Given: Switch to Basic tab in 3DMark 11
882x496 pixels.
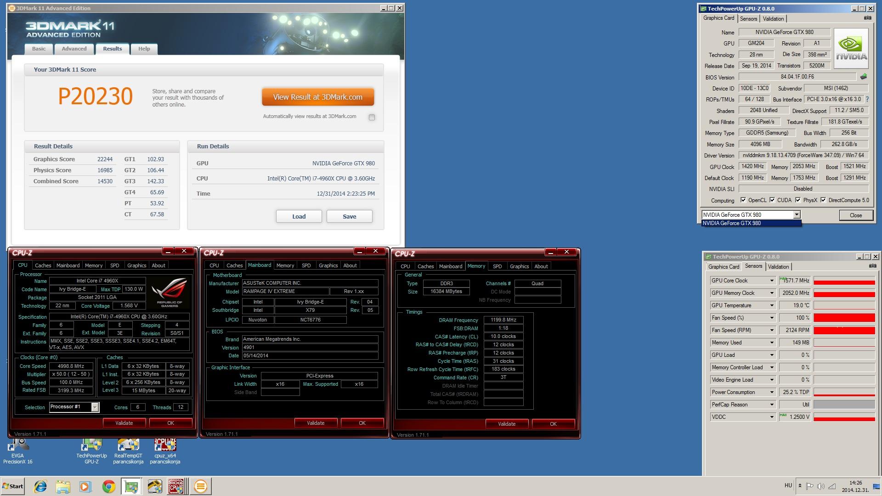Looking at the screenshot, I should coord(39,49).
